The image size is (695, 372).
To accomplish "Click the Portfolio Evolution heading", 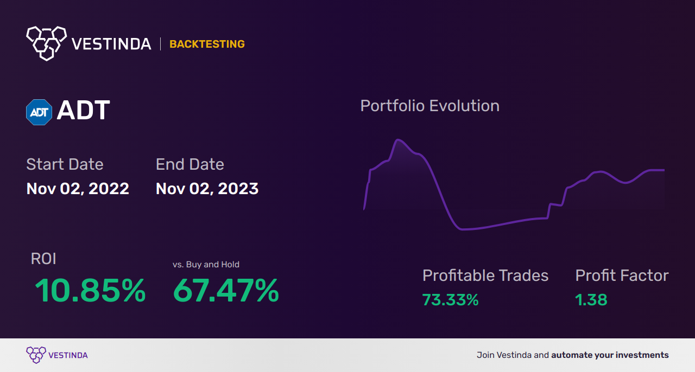I will point(430,106).
